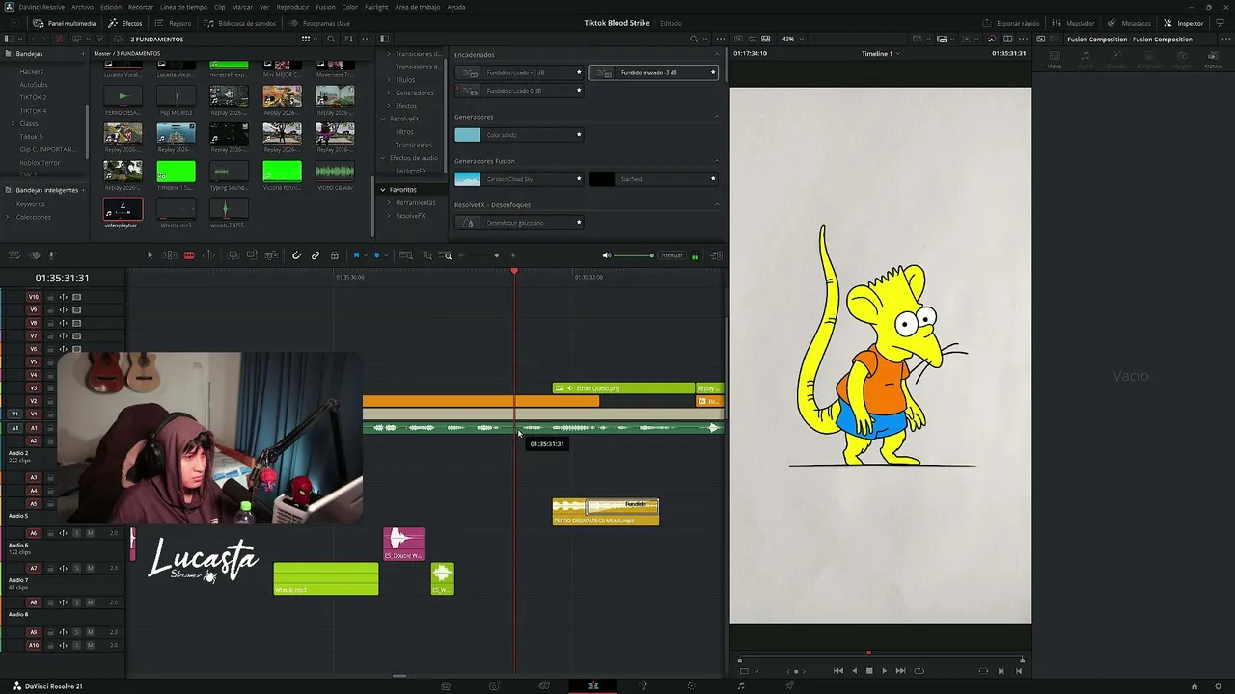Expand the Clases bin
Image resolution: width=1235 pixels, height=694 pixels.
13,123
